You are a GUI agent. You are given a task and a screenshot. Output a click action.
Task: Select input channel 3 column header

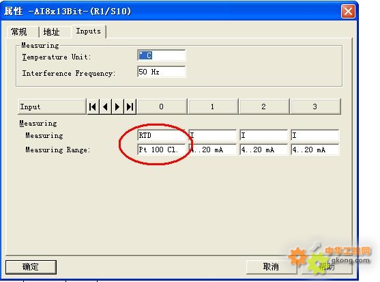pos(315,107)
